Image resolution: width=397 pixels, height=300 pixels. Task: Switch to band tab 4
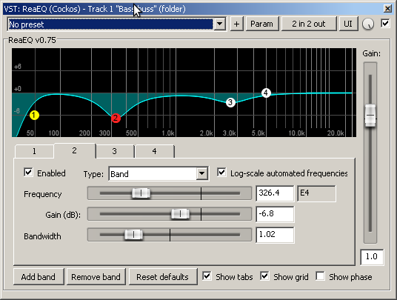click(x=155, y=151)
